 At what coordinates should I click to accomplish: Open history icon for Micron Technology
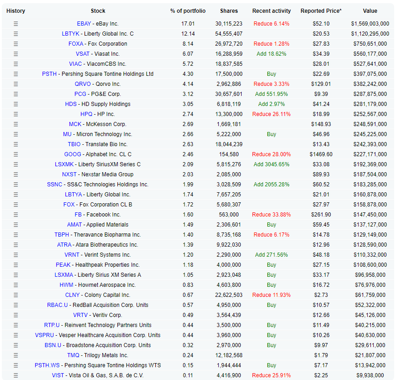coord(16,134)
